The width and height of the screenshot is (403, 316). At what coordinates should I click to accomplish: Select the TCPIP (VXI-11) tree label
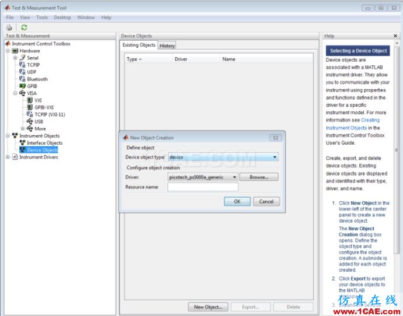(50, 115)
